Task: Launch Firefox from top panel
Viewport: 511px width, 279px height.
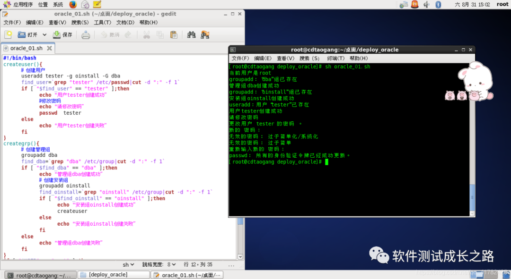Action: (73, 4)
